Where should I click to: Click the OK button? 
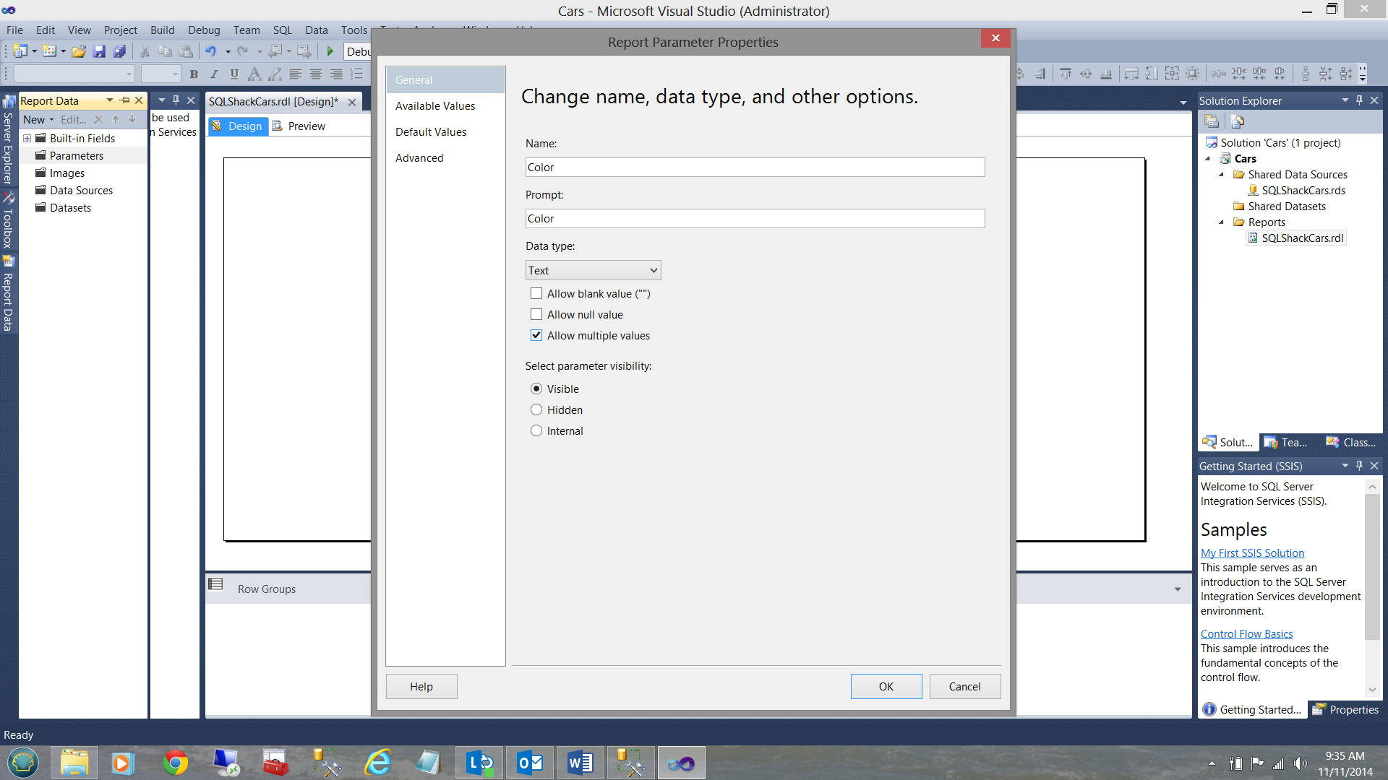886,686
